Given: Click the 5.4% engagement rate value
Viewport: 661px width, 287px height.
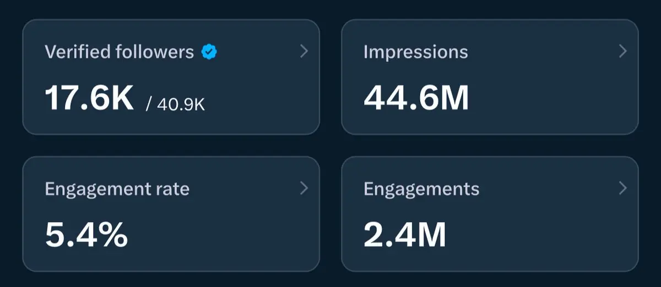Looking at the screenshot, I should click(86, 235).
